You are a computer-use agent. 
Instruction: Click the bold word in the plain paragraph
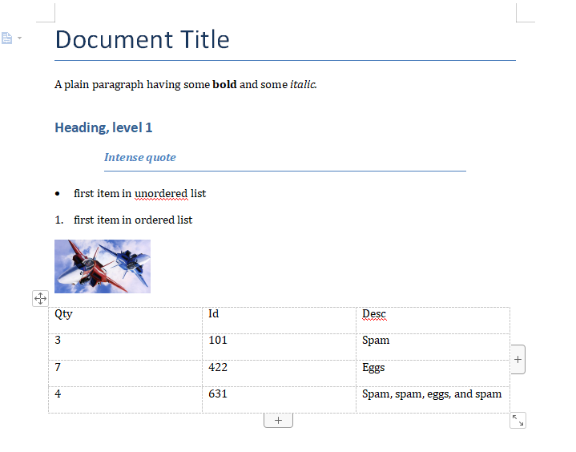point(224,84)
